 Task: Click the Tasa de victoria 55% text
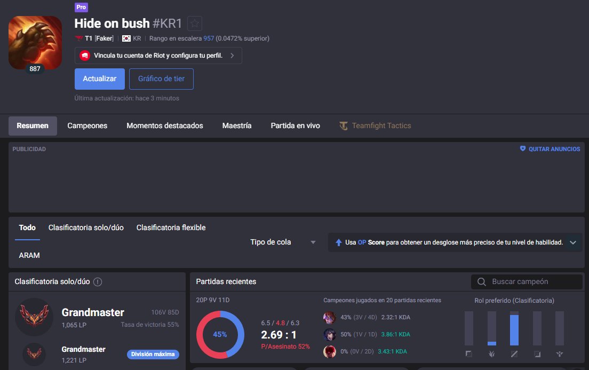(x=150, y=325)
